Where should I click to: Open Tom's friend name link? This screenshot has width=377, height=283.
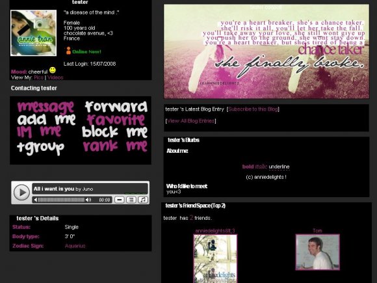pos(317,230)
